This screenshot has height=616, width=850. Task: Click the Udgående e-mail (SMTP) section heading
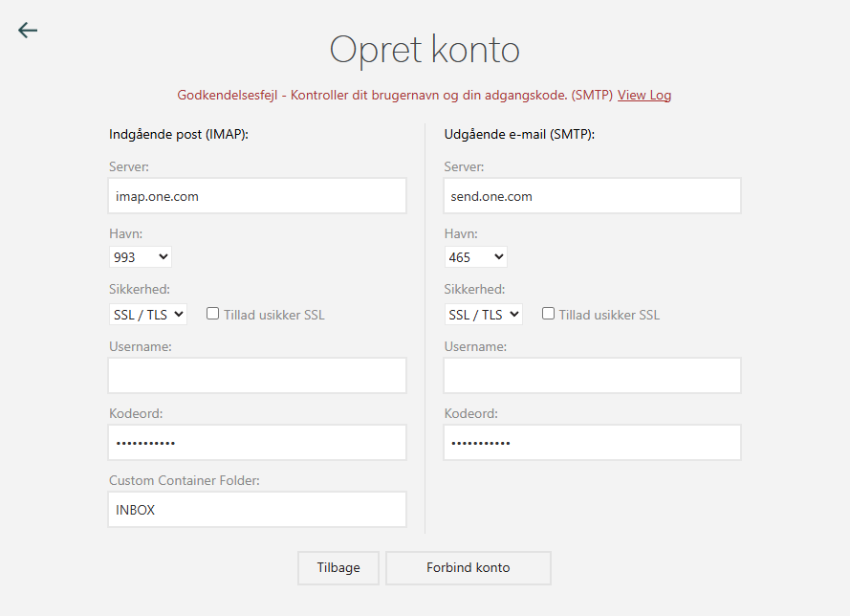point(519,135)
